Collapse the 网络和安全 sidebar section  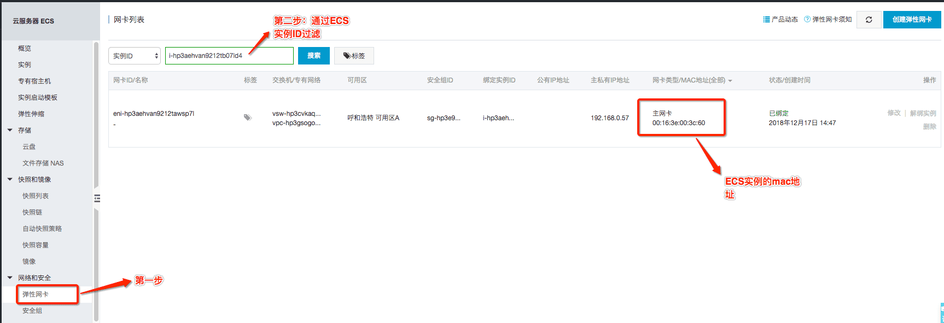point(10,278)
